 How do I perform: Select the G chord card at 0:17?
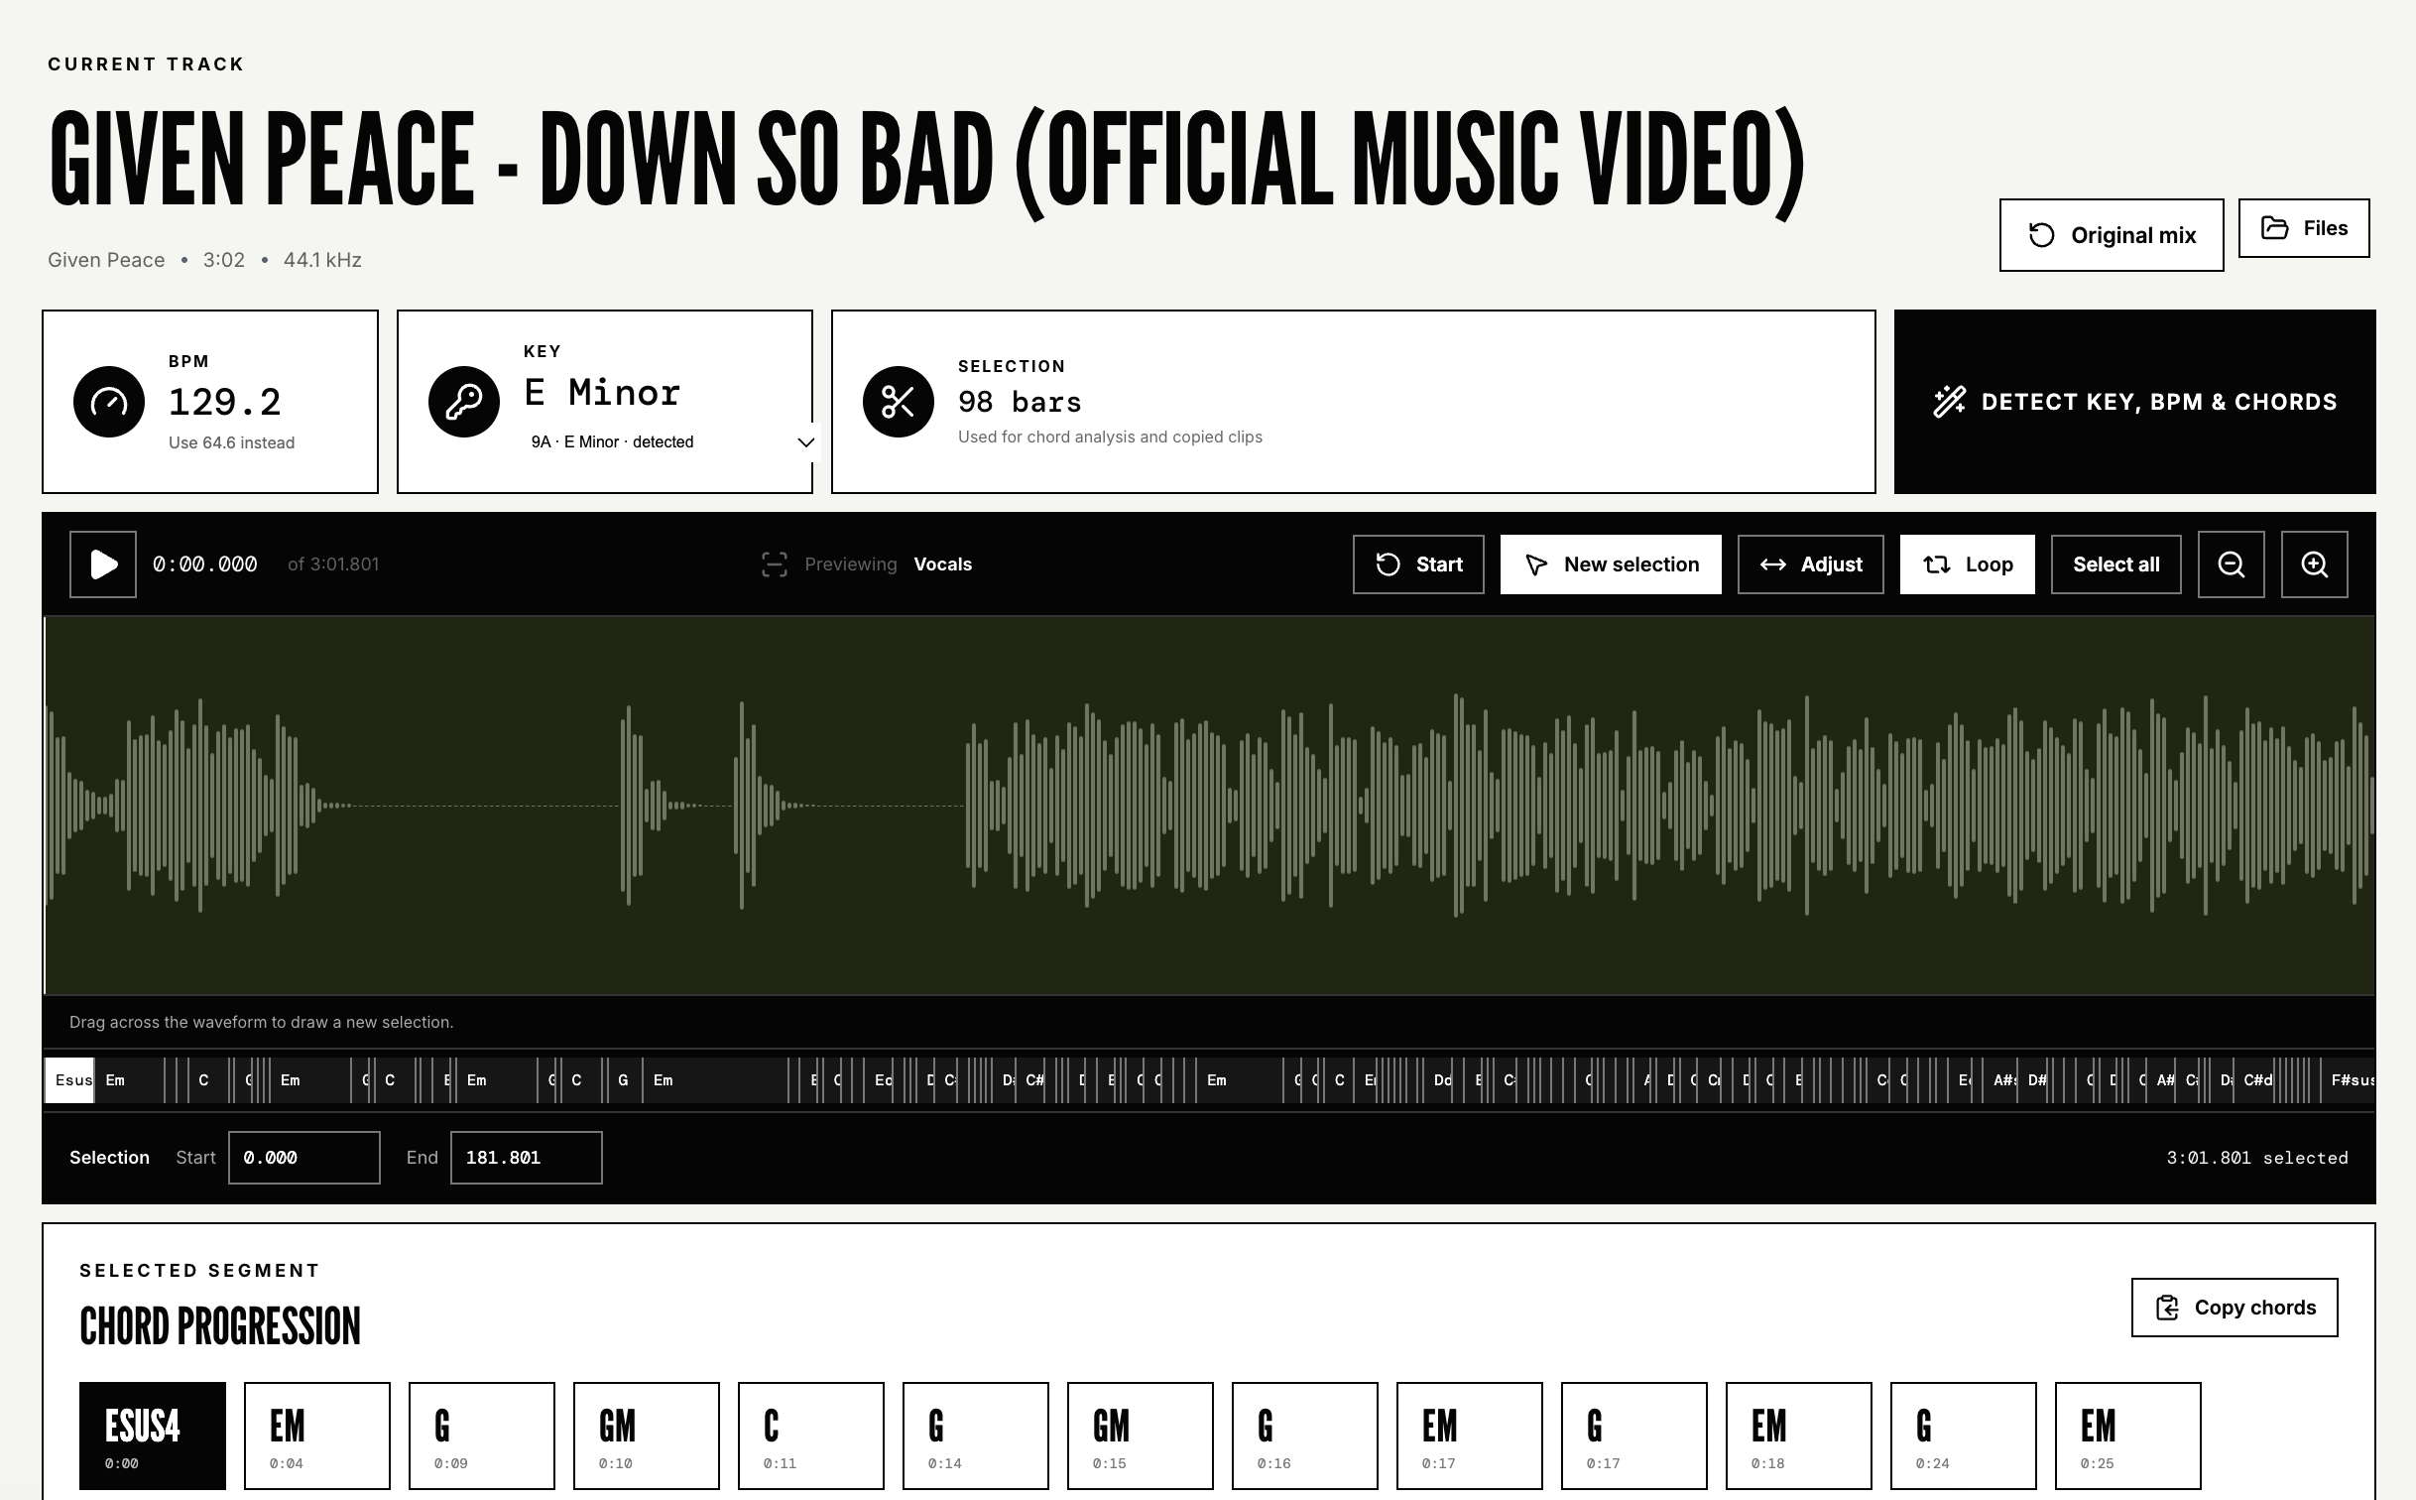pyautogui.click(x=1634, y=1436)
